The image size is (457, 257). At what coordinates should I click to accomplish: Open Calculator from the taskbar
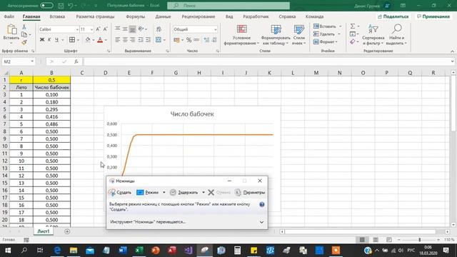coord(237,251)
